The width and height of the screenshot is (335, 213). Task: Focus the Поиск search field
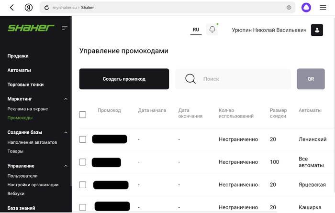coord(233,79)
